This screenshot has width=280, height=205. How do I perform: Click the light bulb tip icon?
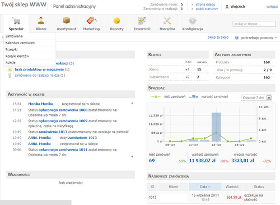[10, 76]
